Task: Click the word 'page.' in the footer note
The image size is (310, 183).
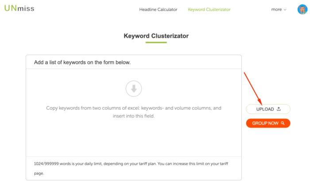Action: tap(39, 173)
